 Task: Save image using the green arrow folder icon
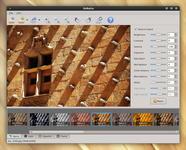pos(21,20)
